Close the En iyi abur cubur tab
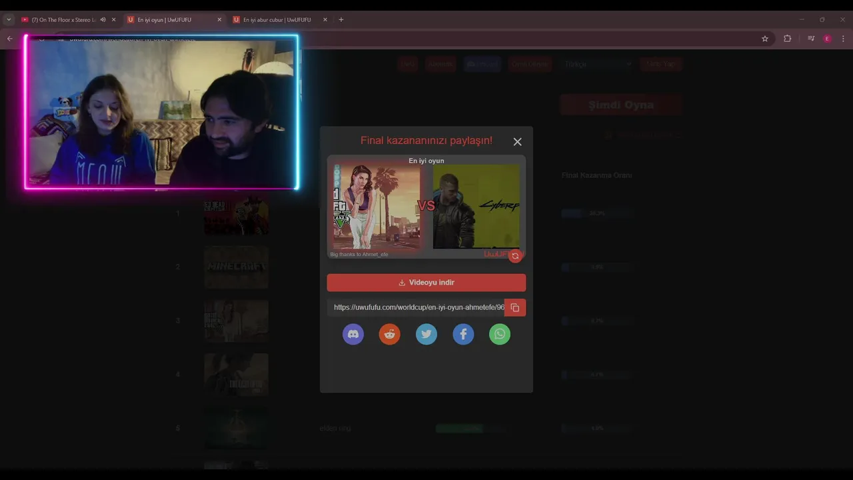The image size is (853, 480). tap(325, 20)
